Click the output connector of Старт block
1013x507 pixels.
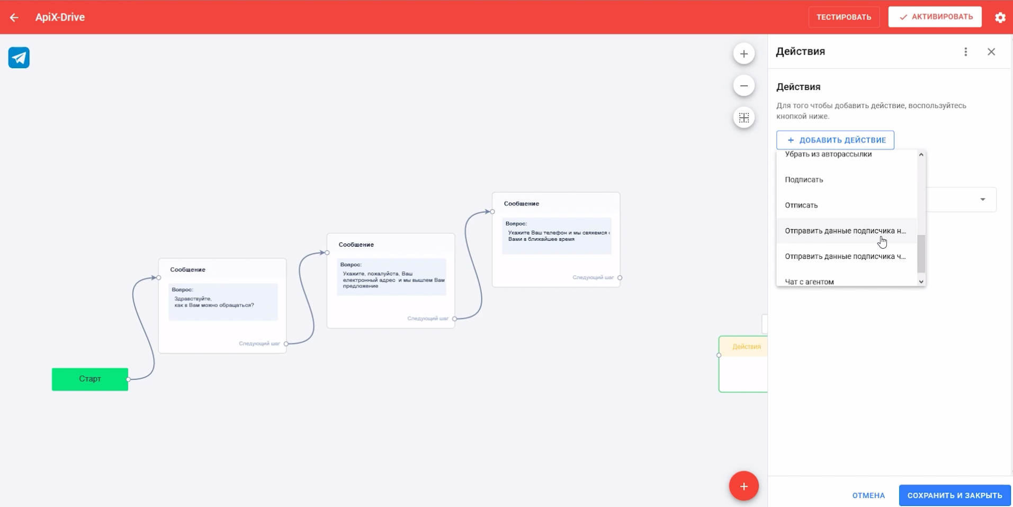128,379
